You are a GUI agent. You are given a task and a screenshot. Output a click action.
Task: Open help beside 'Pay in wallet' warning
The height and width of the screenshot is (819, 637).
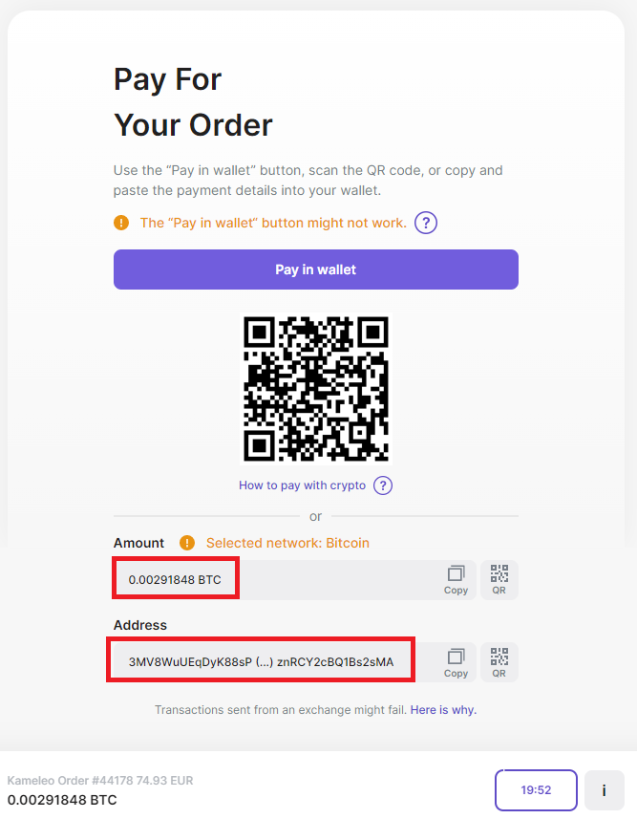(x=426, y=223)
